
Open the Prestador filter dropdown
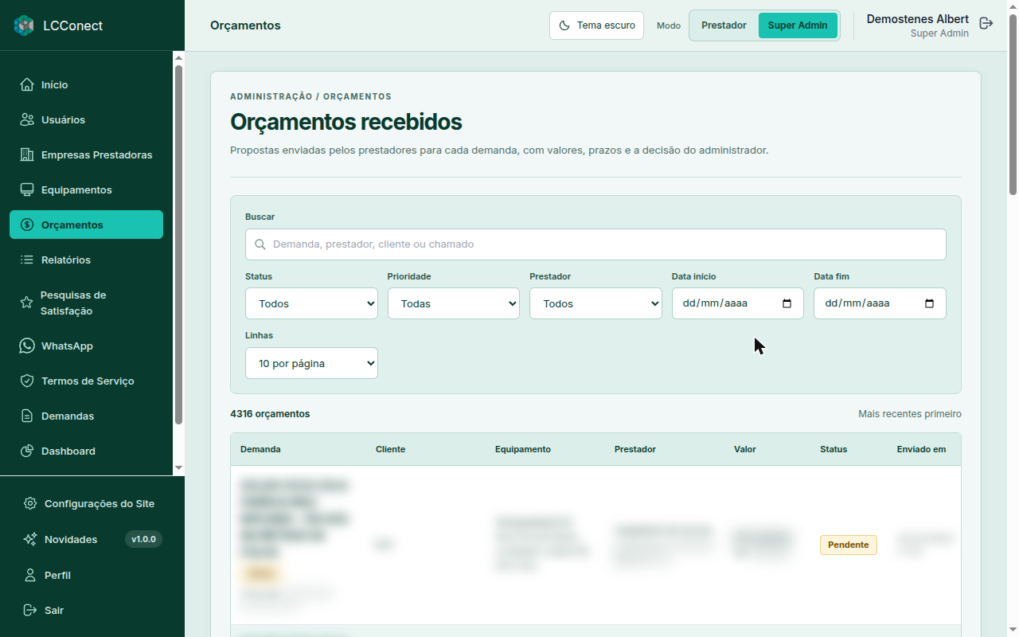[595, 303]
